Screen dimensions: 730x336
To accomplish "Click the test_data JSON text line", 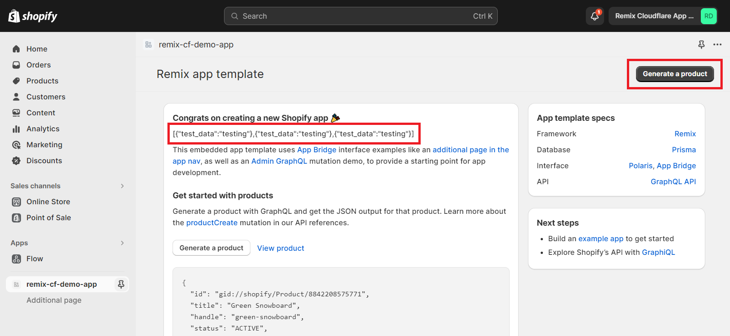I will [293, 134].
